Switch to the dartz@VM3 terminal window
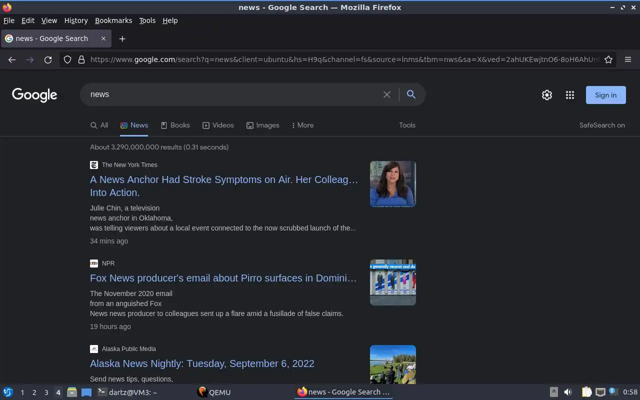The width and height of the screenshot is (640, 400). tap(143, 392)
